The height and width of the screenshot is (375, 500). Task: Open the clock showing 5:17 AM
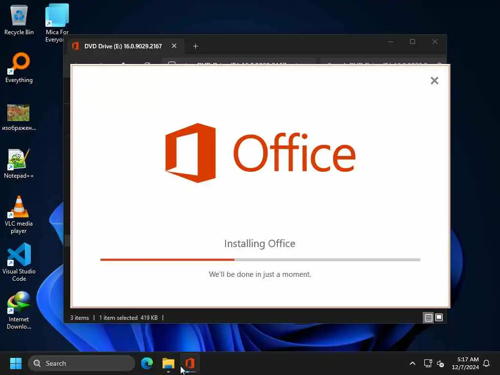tap(465, 363)
